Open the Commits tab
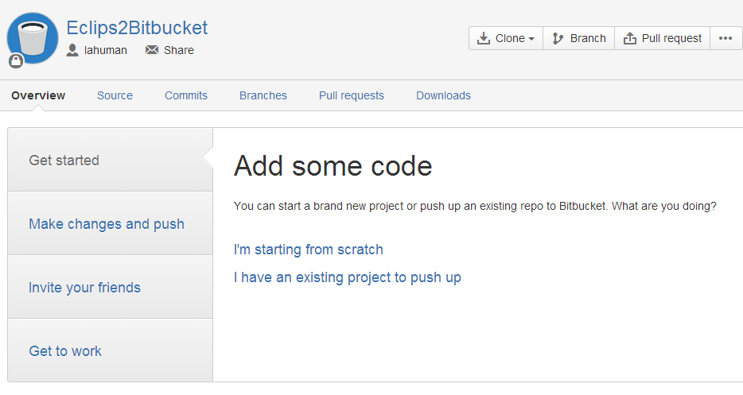 [186, 95]
